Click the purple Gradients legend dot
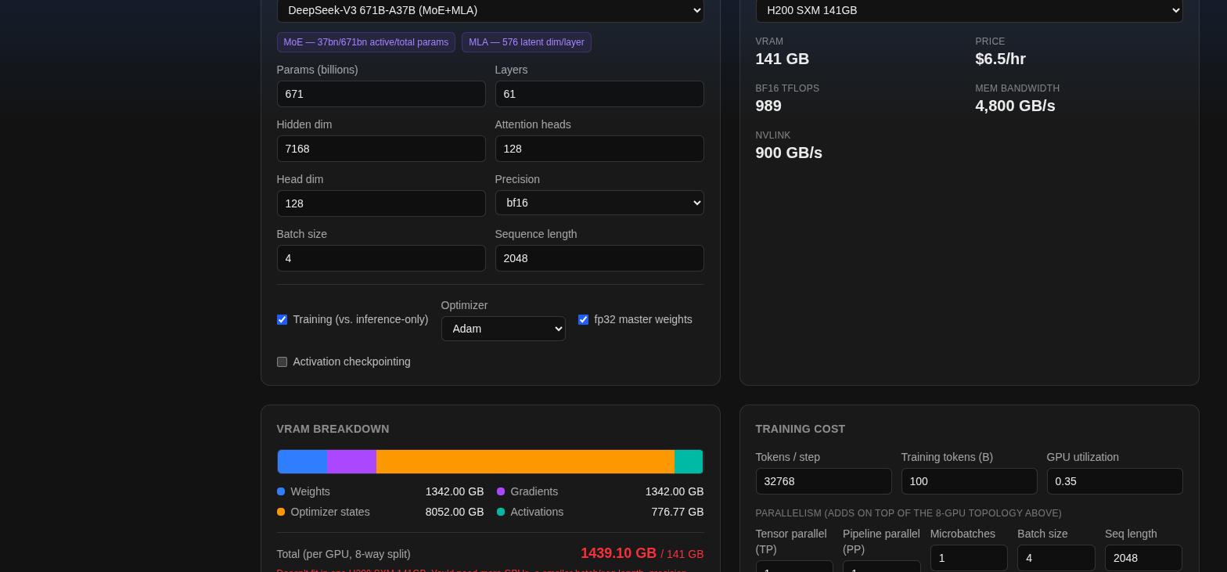Viewport: 1227px width, 572px height. (x=501, y=491)
